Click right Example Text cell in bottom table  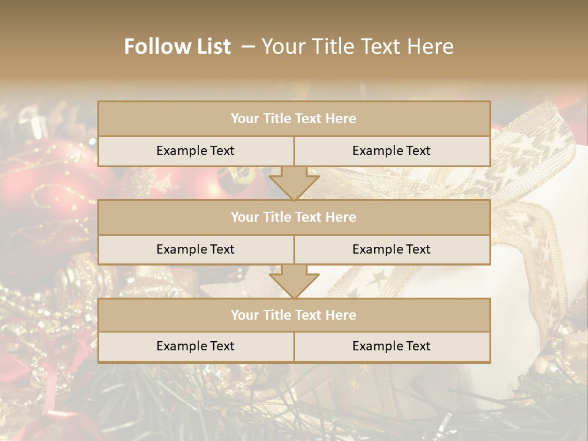(x=391, y=346)
